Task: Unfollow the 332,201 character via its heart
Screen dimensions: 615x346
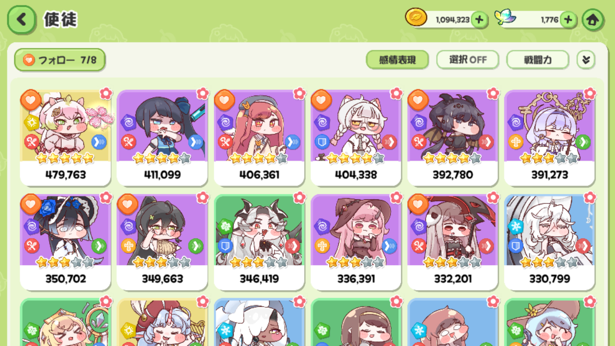Action: [418, 204]
